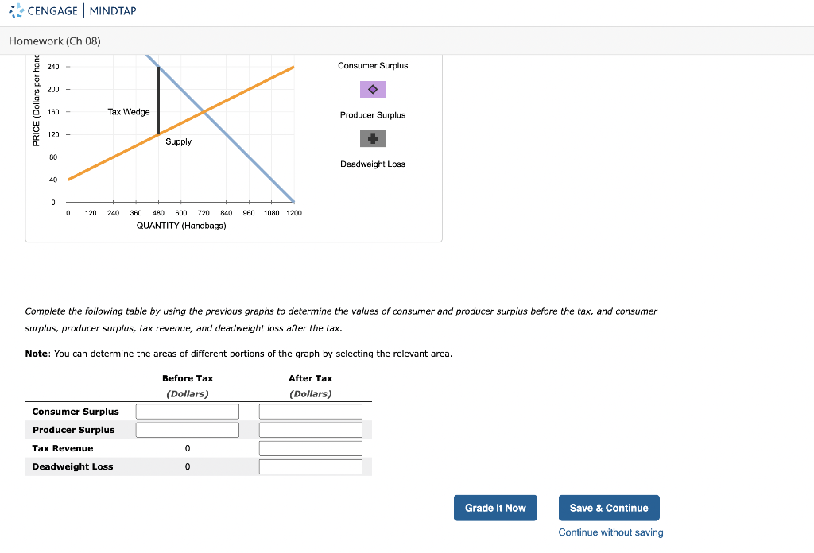
Task: Select the gray Deadweight Loss plus swatch
Action: click(373, 138)
